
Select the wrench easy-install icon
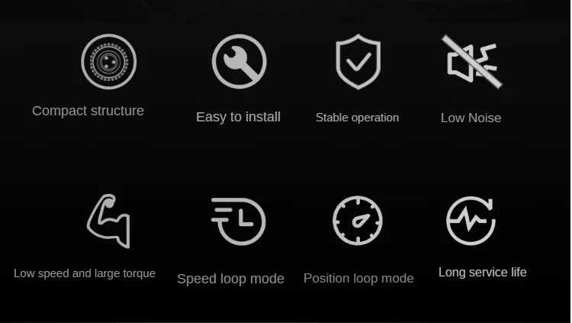[239, 61]
